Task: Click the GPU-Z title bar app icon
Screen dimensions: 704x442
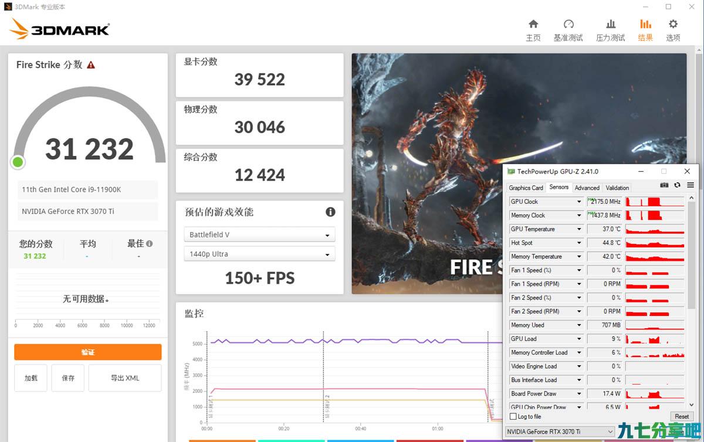Action: 512,171
